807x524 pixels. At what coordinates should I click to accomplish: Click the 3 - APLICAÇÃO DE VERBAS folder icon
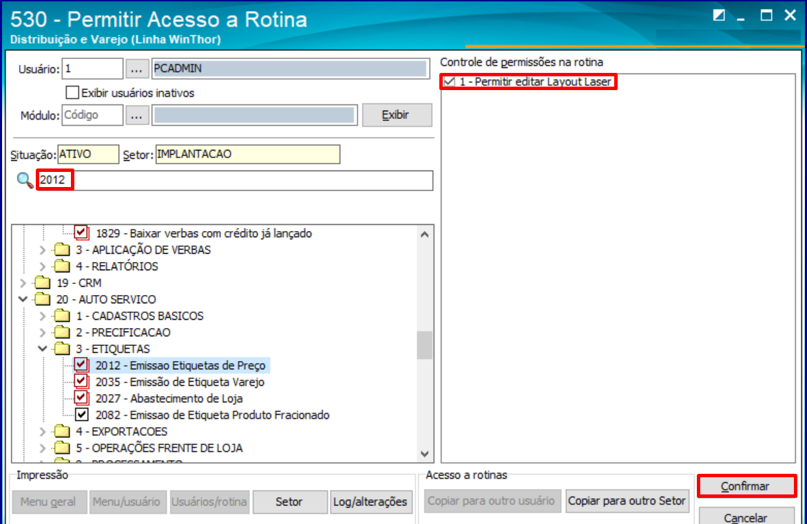coord(62,250)
